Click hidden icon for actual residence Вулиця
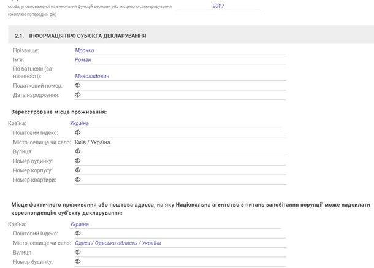 78,252
